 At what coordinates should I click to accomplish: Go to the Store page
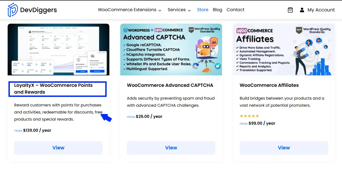[x=203, y=10]
